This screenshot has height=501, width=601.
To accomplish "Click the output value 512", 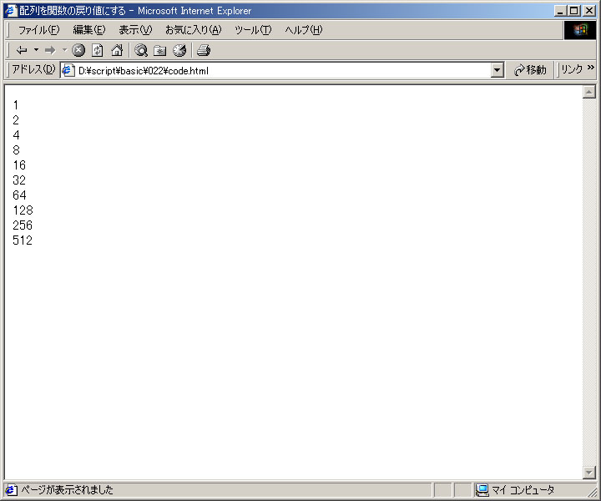I will [23, 240].
